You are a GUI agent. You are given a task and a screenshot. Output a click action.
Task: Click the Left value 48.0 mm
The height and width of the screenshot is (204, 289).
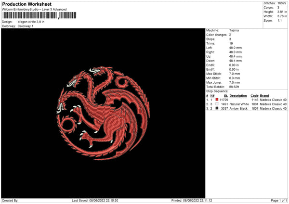[236, 48]
